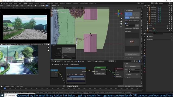The height and width of the screenshot is (97, 173).
Task: Toggle the All checkbox in asset library
Action: point(126,23)
